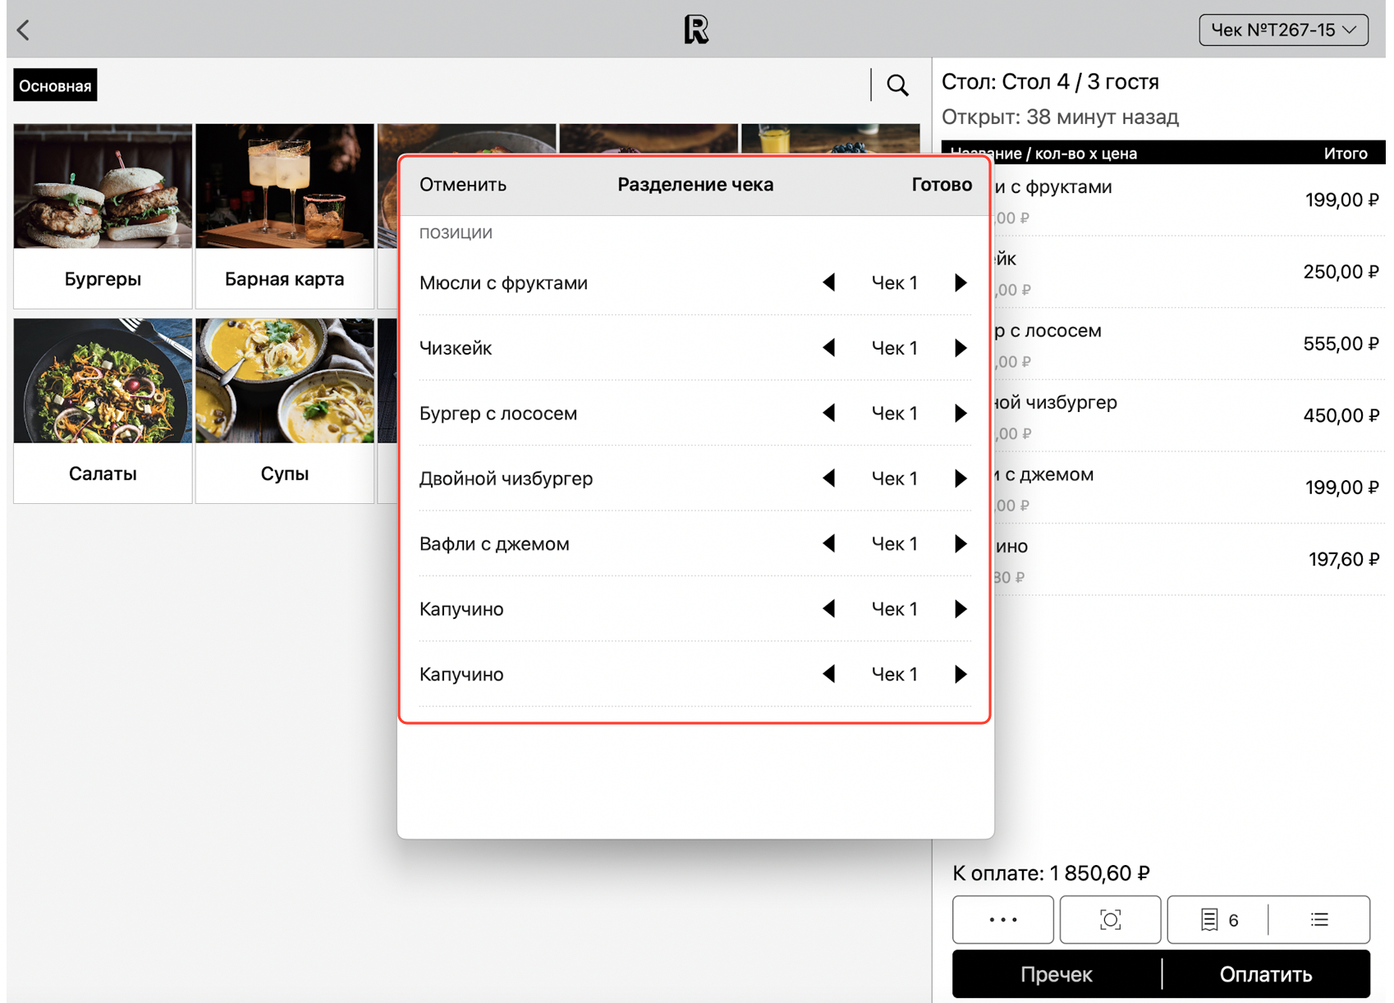Screen dimensions: 1394x1003
Task: Click the back arrow in top bar
Action: click(x=24, y=30)
